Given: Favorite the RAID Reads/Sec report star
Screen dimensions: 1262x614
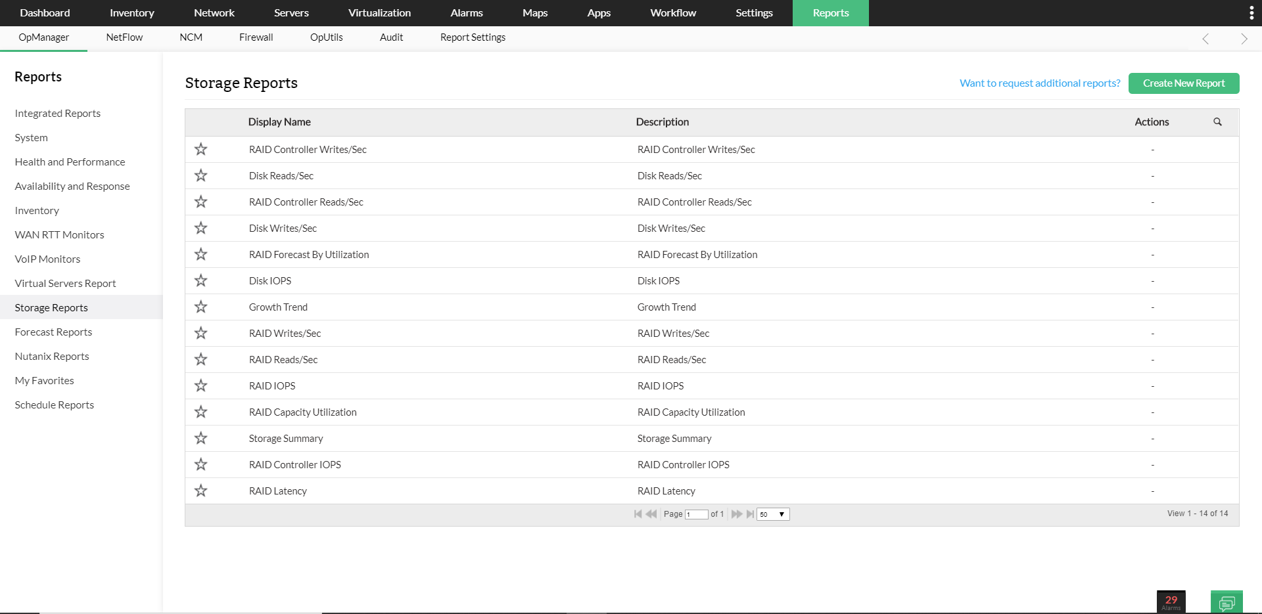Looking at the screenshot, I should (x=201, y=359).
